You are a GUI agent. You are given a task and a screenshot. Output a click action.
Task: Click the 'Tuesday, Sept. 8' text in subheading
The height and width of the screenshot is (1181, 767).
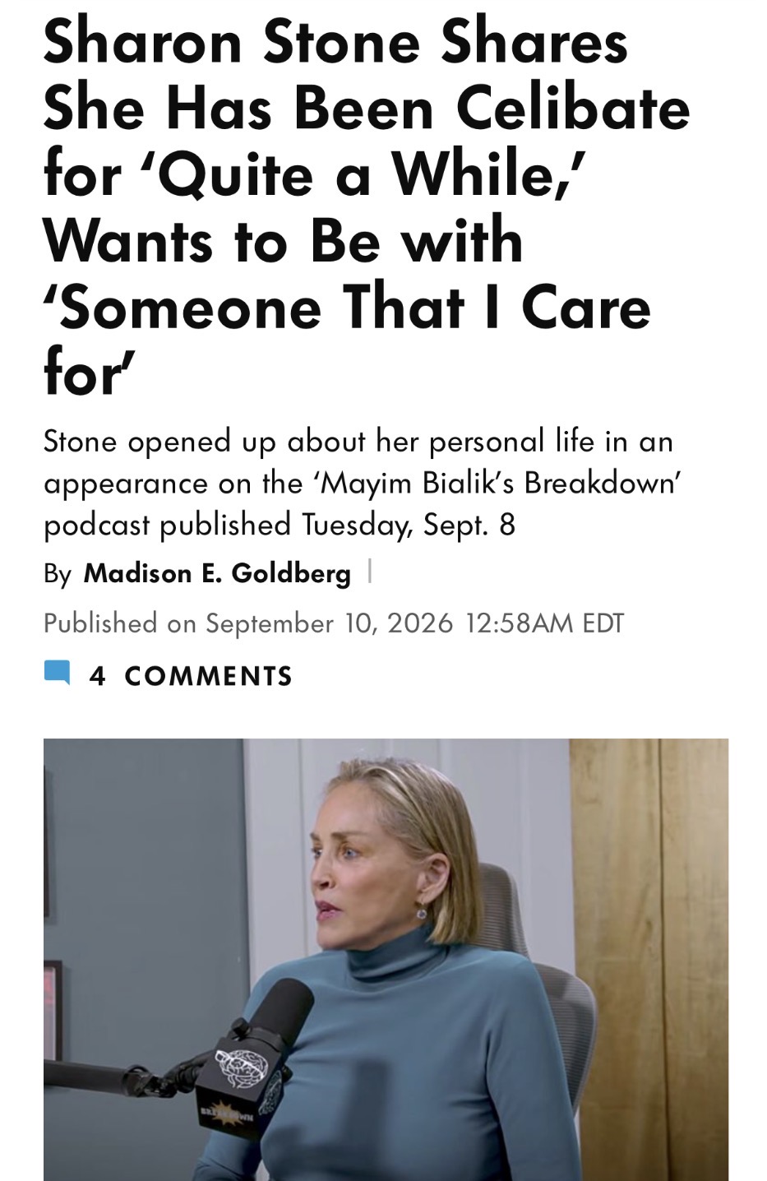tap(409, 525)
